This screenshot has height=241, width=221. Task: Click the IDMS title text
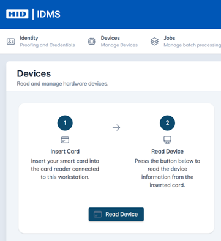(48, 14)
